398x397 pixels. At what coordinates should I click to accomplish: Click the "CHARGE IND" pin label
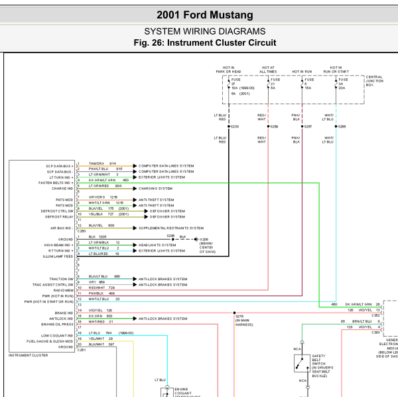62,189
